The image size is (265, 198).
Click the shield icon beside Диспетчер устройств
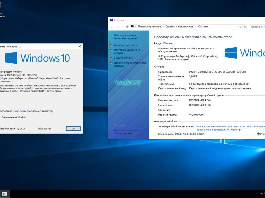[x=111, y=45]
